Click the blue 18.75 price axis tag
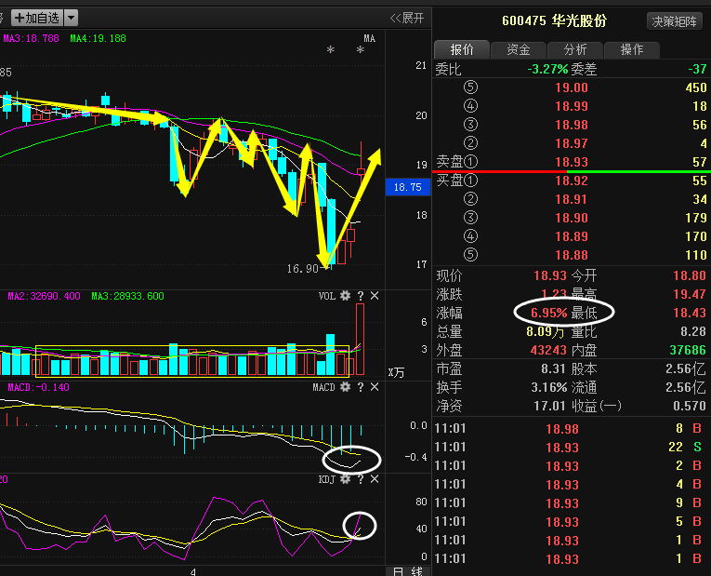Image resolution: width=711 pixels, height=576 pixels. click(408, 187)
